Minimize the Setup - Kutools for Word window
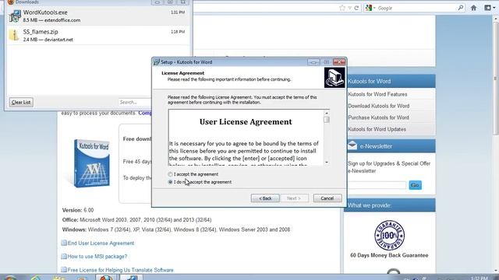 click(x=313, y=62)
